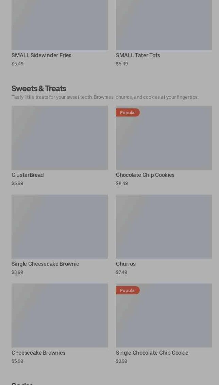Click the Single Chocolate Chip Cookie name
The image size is (219, 385).
152,353
